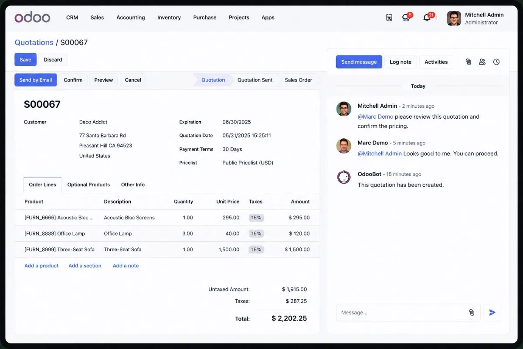The height and width of the screenshot is (349, 523).
Task: Go back to Quotations breadcrumb
Action: pos(34,42)
